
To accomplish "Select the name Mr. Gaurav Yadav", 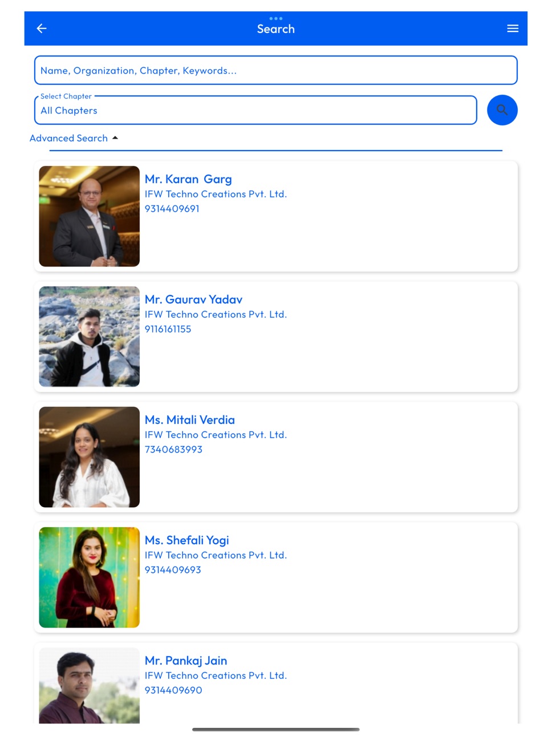I will (x=193, y=300).
